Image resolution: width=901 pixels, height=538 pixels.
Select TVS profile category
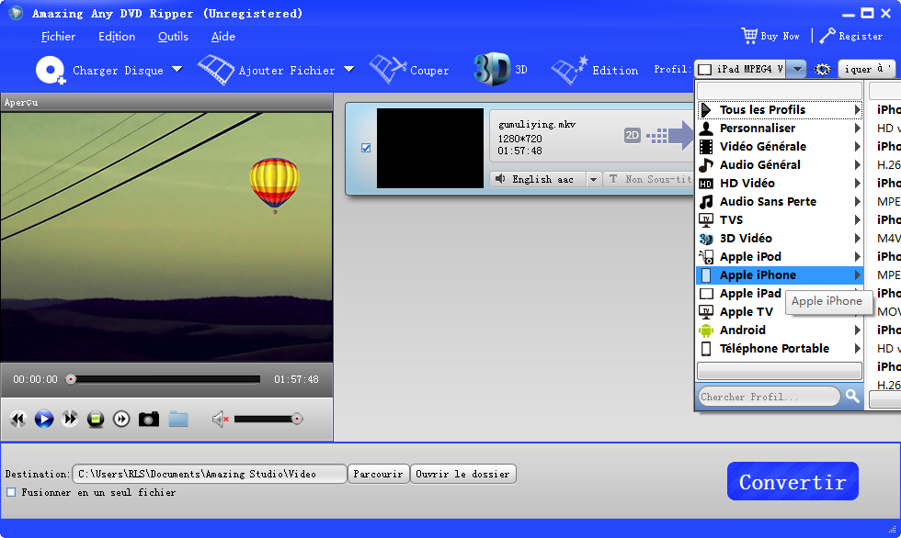[x=780, y=219]
